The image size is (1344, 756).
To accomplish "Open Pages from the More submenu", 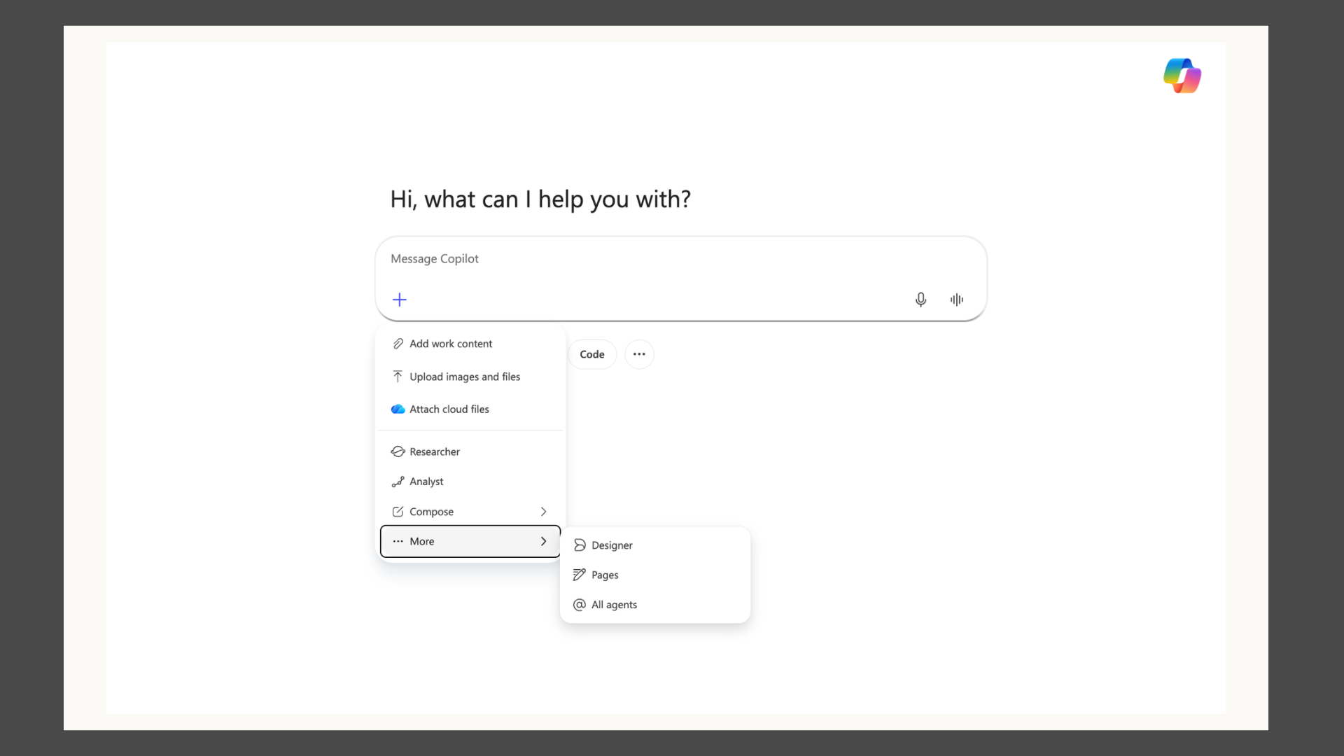I will pyautogui.click(x=655, y=575).
